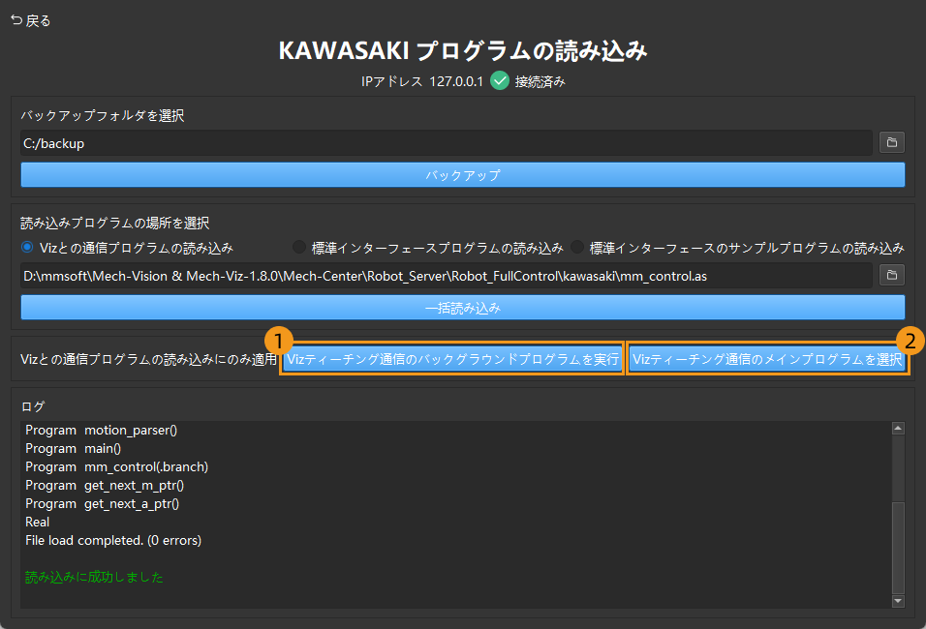Screen dimensions: 926x629
Task: Click the 一括読み込み button
Action: (463, 308)
